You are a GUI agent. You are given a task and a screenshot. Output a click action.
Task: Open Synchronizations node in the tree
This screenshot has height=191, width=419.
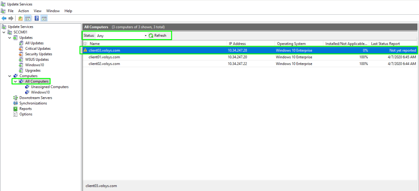point(33,103)
